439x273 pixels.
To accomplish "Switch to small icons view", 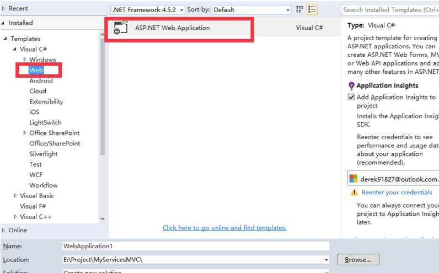I will pos(299,9).
